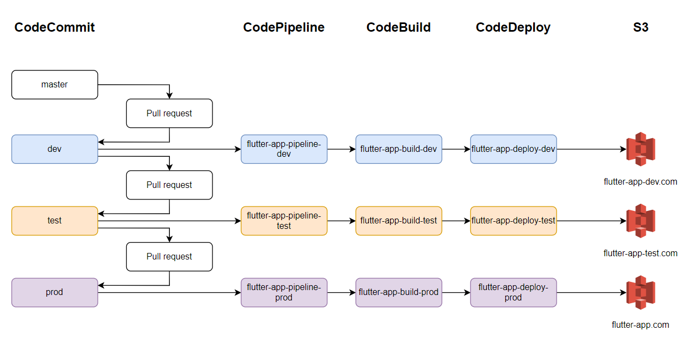
Task: Click the CodeDeploy column heading
Action: (x=513, y=27)
